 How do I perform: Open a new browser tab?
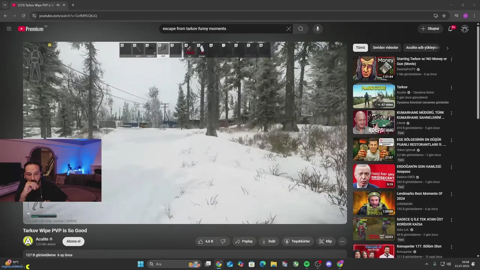coord(73,5)
